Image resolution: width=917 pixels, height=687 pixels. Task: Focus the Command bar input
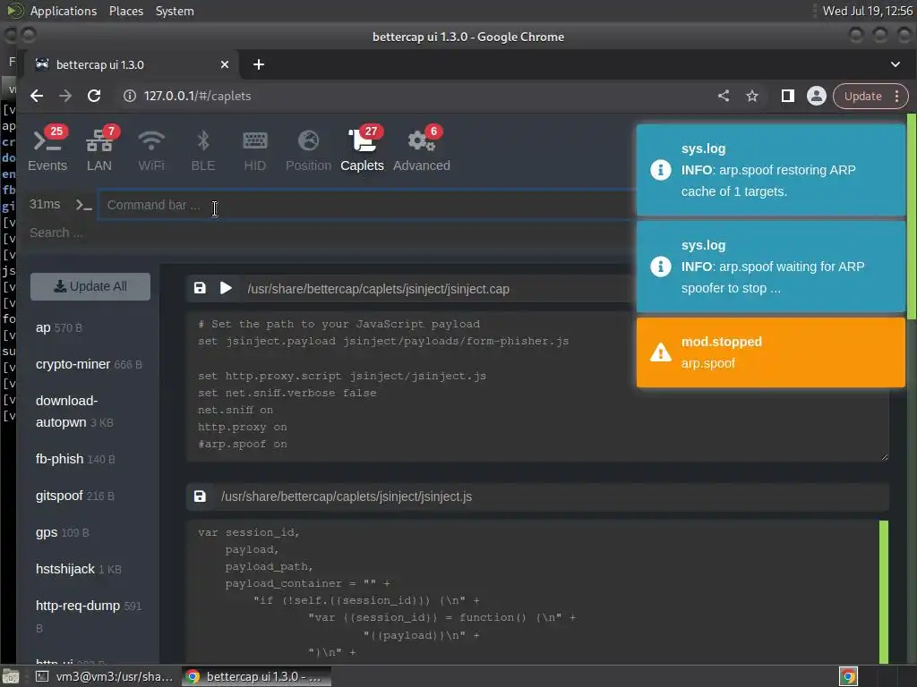point(366,205)
